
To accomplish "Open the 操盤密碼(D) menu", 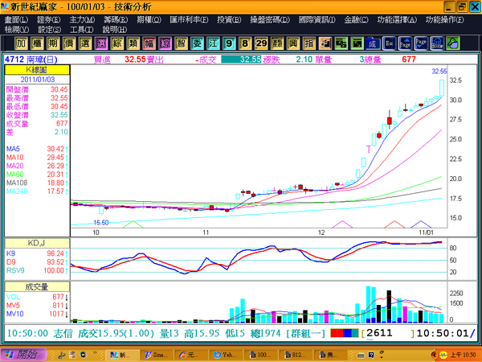I will 270,20.
